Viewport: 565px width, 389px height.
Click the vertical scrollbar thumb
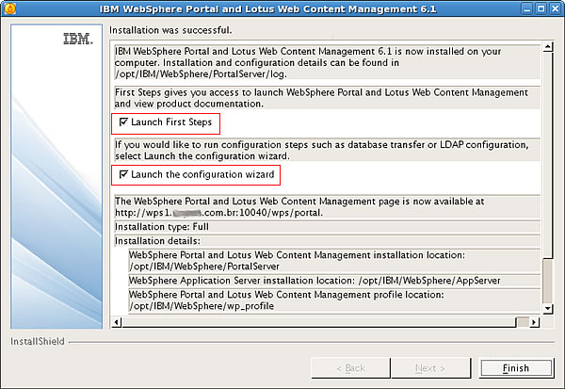[548, 155]
